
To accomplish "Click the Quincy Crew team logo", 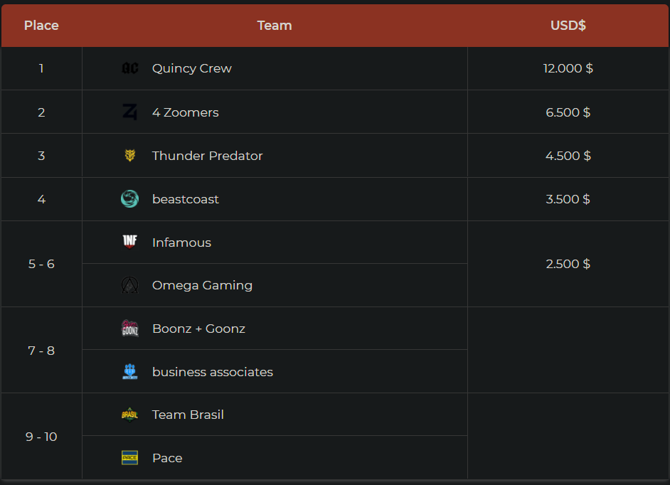I will pos(130,68).
